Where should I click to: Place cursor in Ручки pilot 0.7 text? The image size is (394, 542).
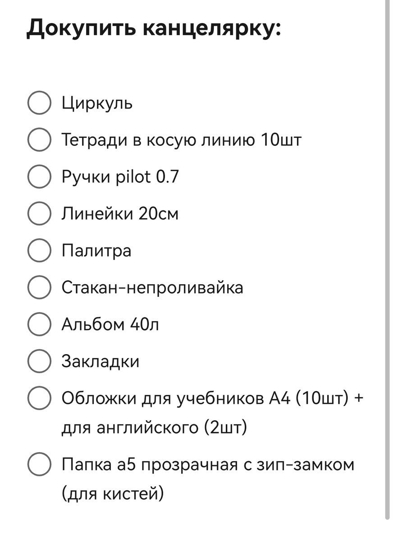(x=120, y=177)
